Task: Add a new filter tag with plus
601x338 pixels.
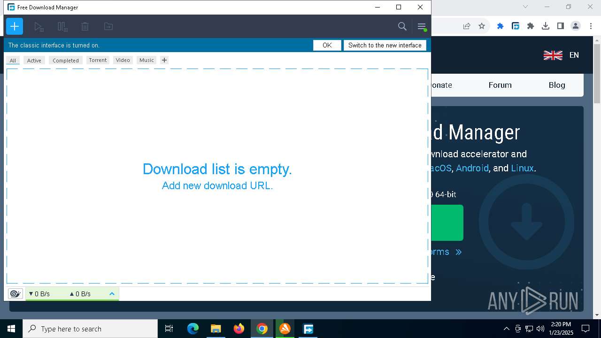Action: [x=164, y=60]
